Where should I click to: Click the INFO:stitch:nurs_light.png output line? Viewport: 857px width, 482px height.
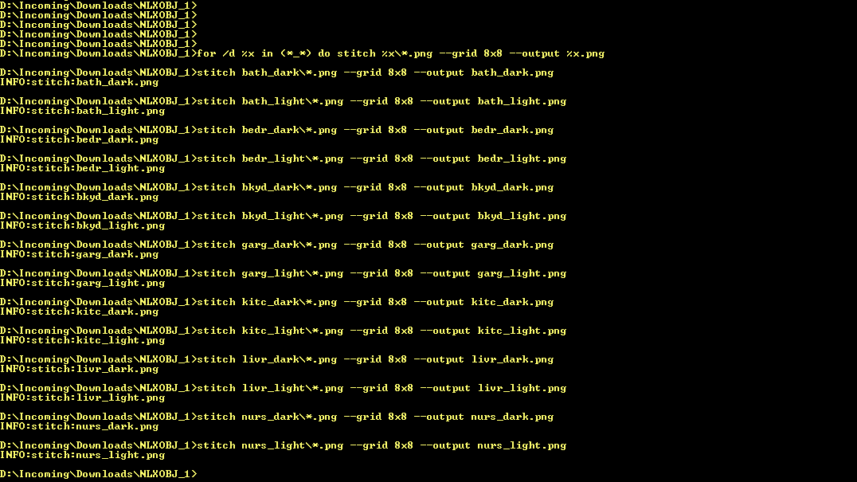(83, 455)
